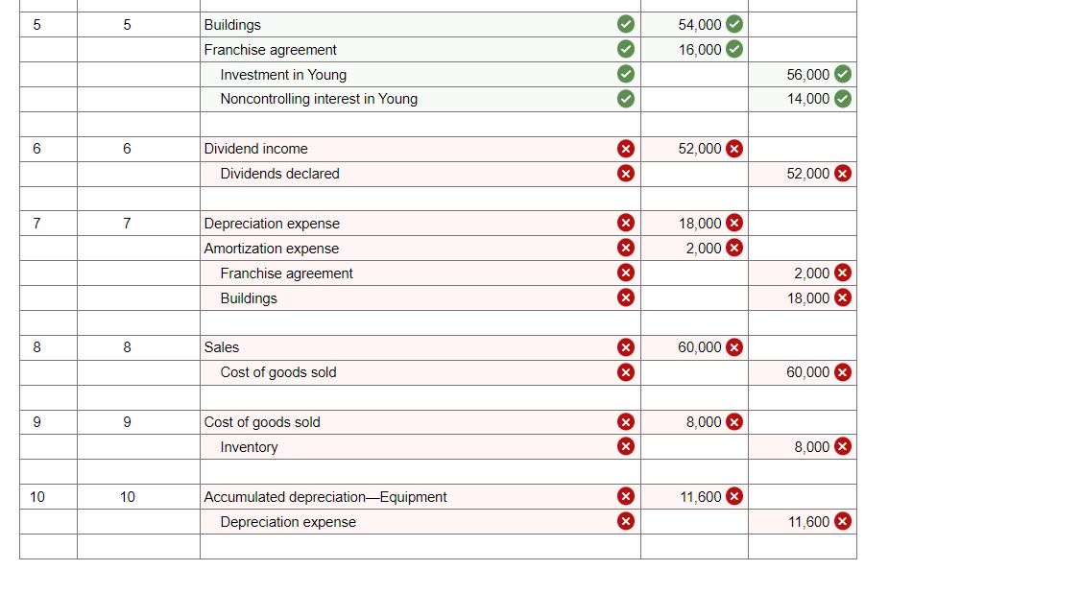This screenshot has width=1081, height=594.
Task: Click the Dividends declared account cell
Action: coord(420,174)
